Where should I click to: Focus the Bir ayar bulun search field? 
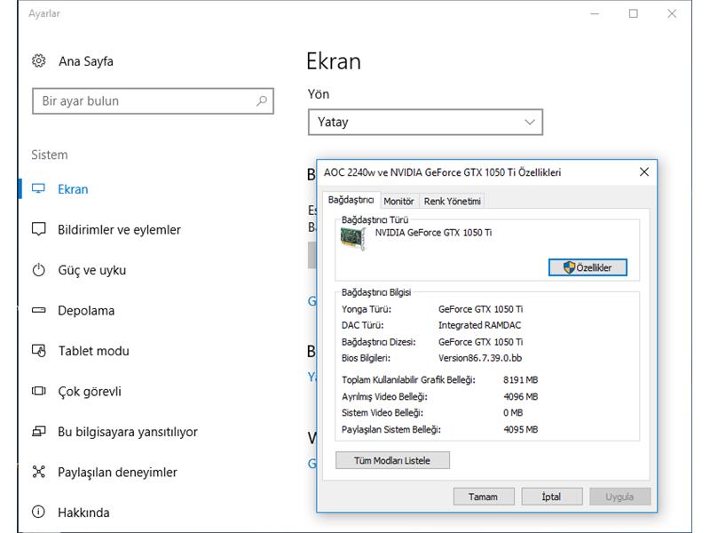pos(153,101)
